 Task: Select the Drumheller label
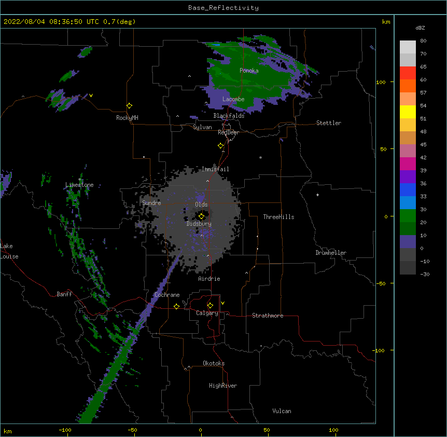[x=331, y=253]
